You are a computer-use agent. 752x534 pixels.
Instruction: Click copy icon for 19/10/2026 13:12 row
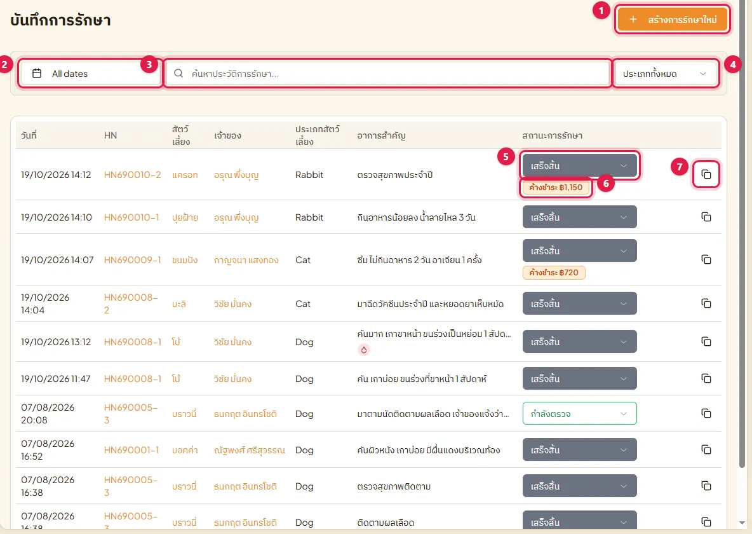[706, 341]
